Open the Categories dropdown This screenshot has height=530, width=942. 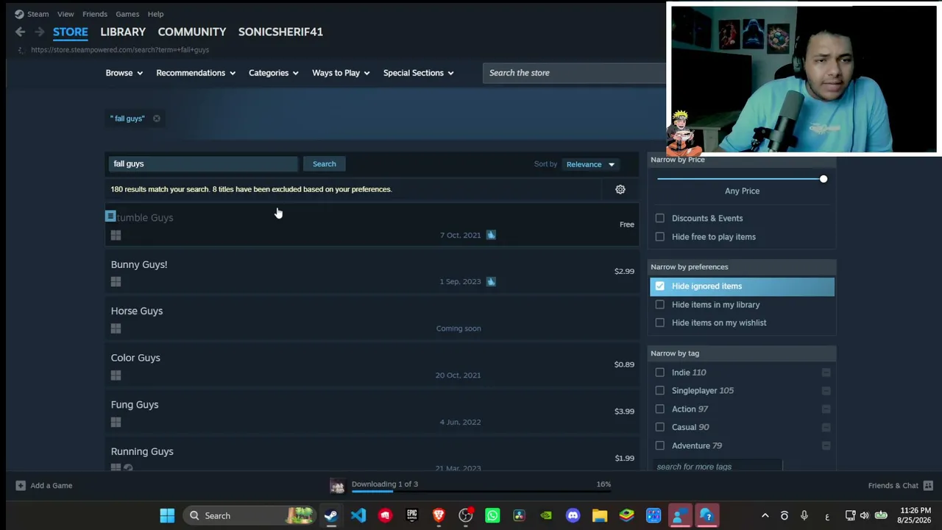tap(274, 73)
